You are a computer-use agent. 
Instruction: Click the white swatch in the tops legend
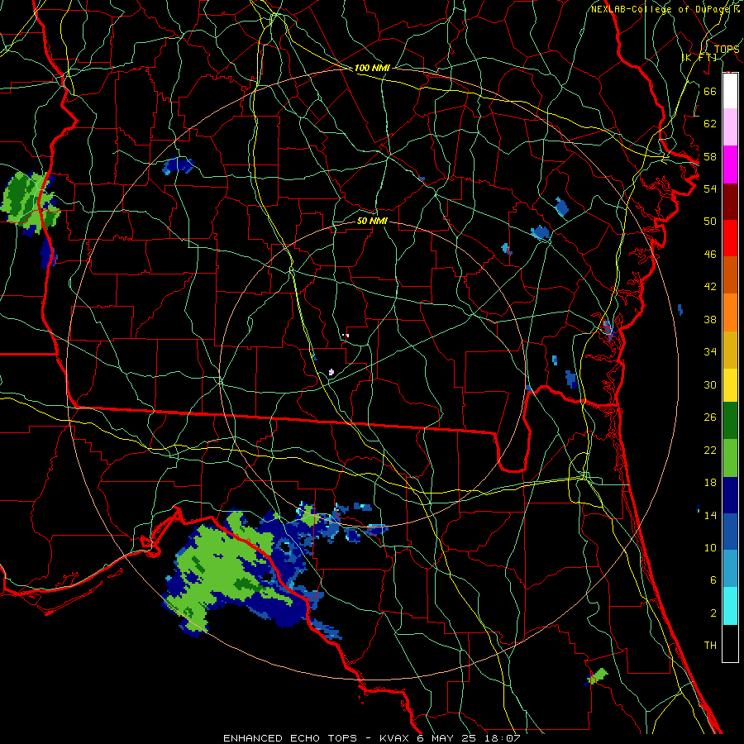(x=730, y=91)
